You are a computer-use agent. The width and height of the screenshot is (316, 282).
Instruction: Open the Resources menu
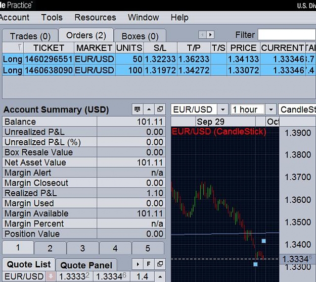tap(95, 18)
